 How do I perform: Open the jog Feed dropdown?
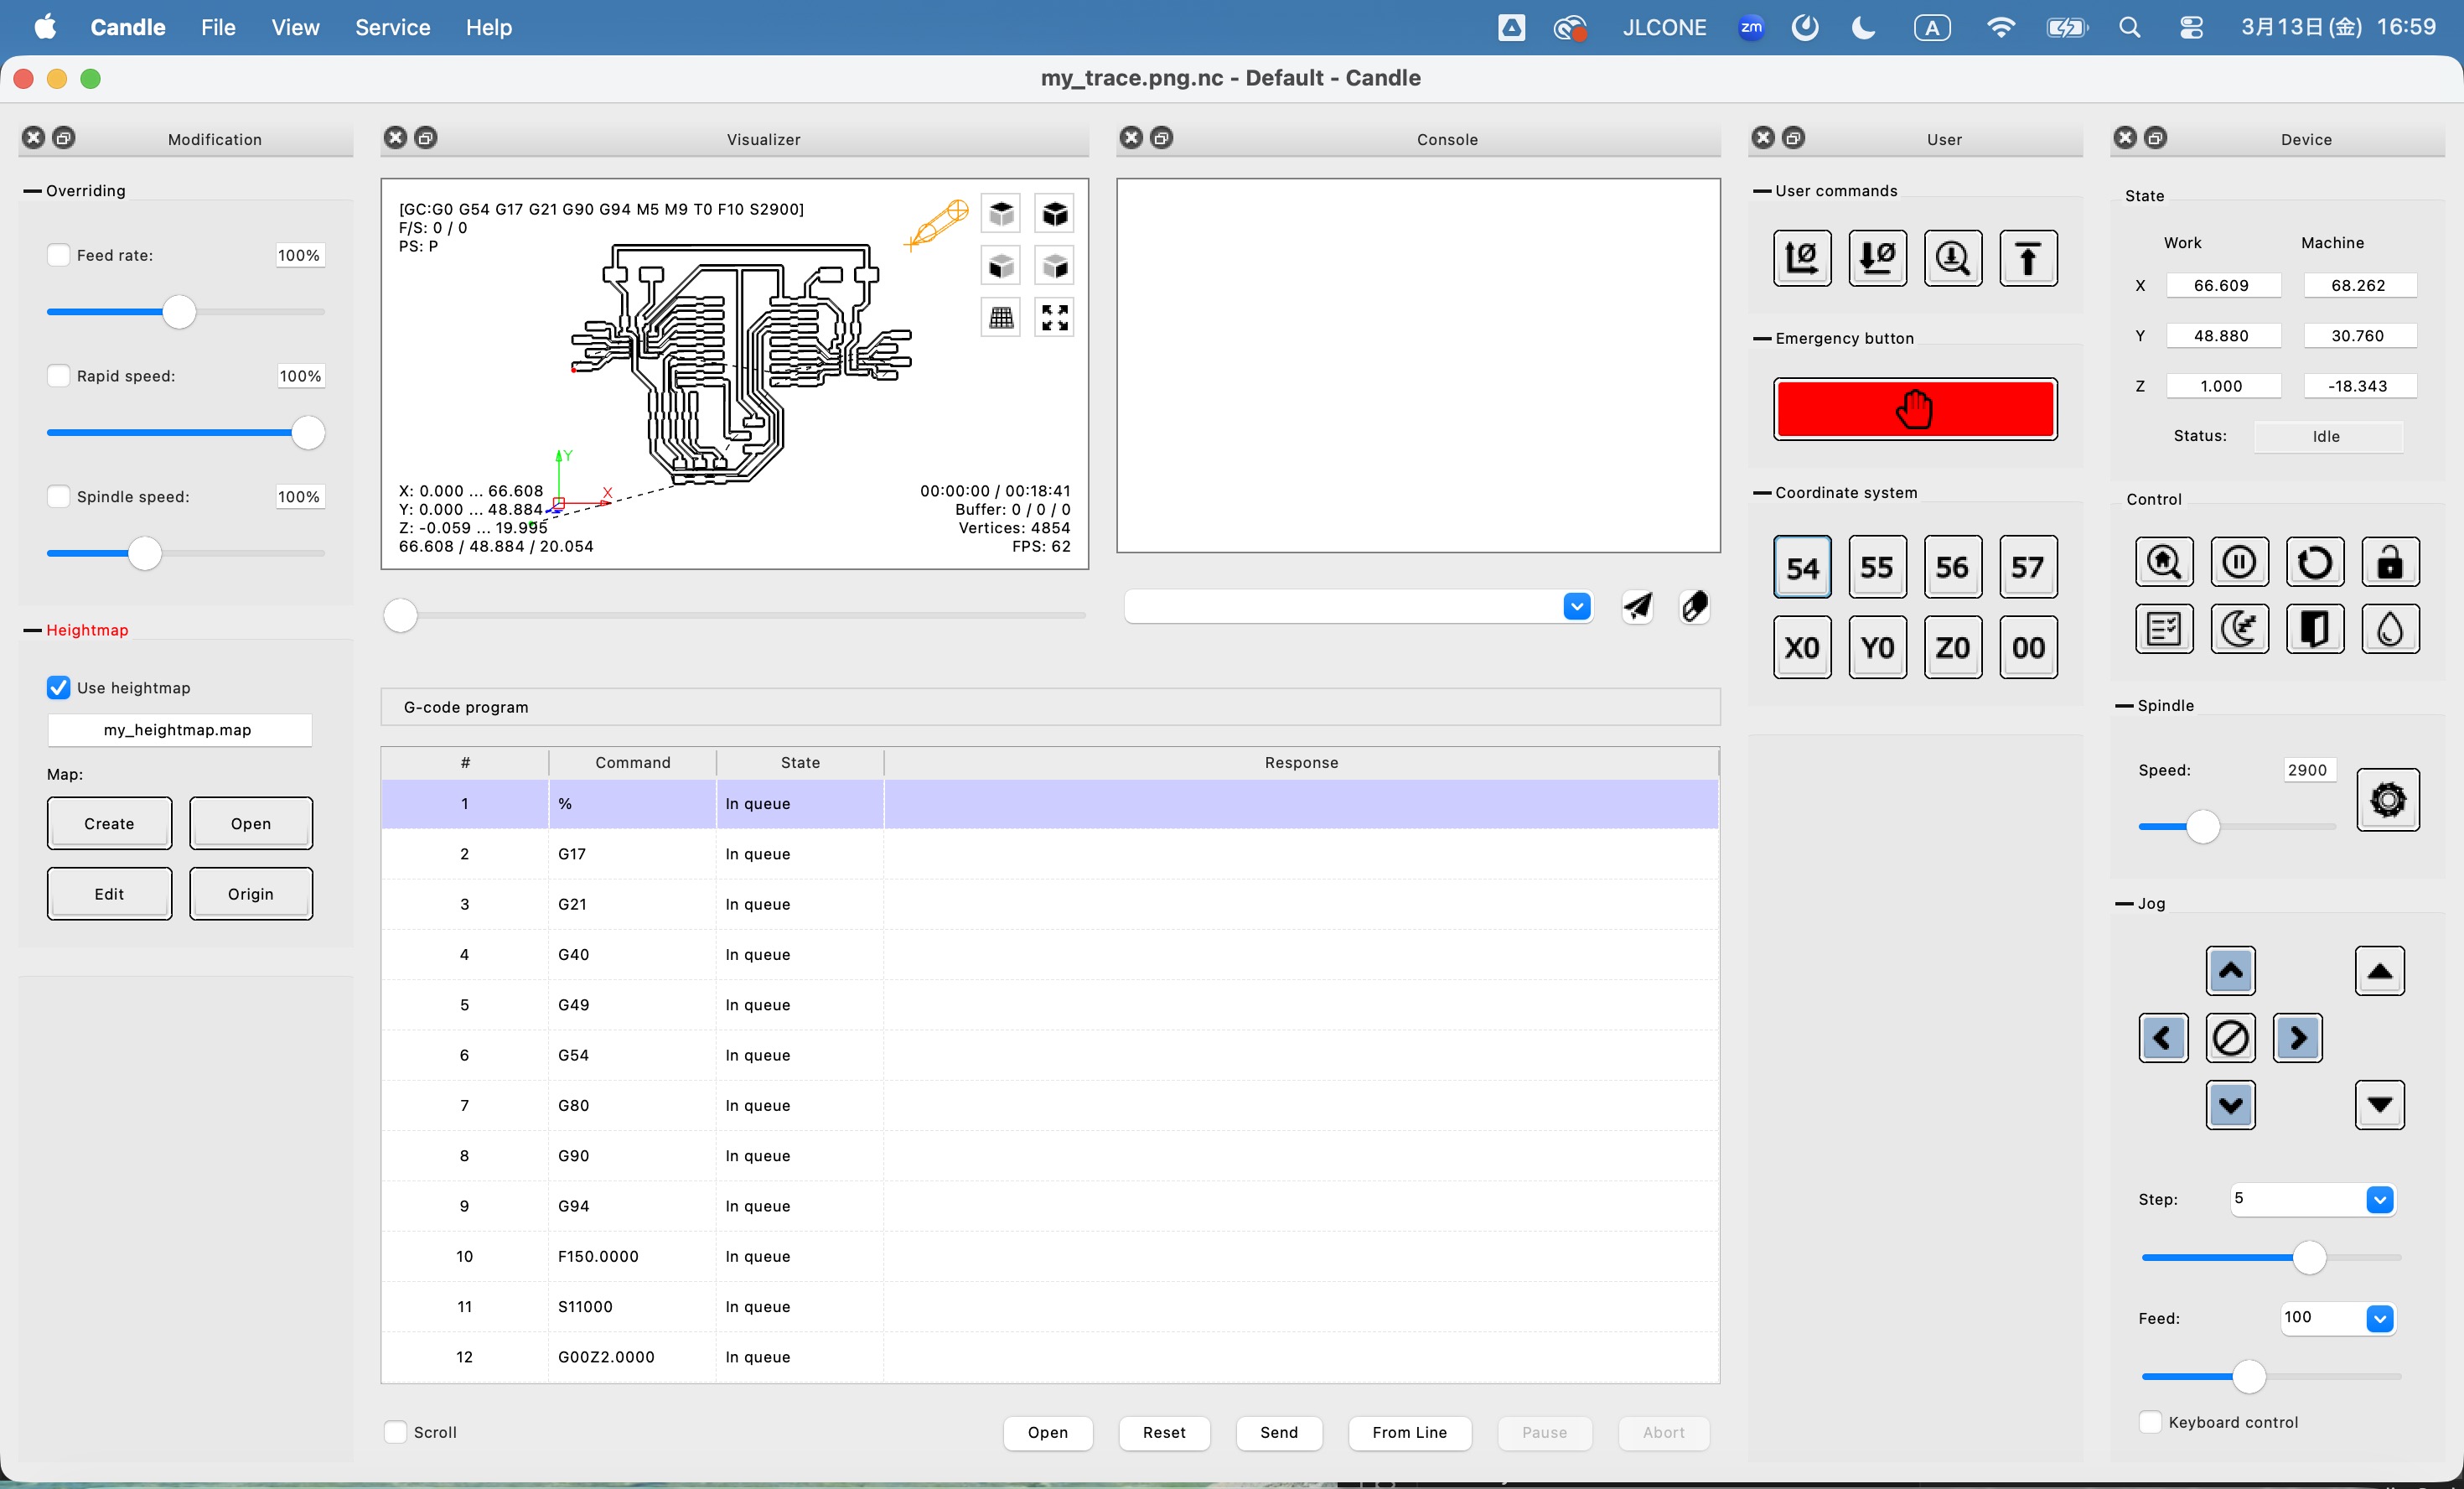[x=2379, y=1319]
